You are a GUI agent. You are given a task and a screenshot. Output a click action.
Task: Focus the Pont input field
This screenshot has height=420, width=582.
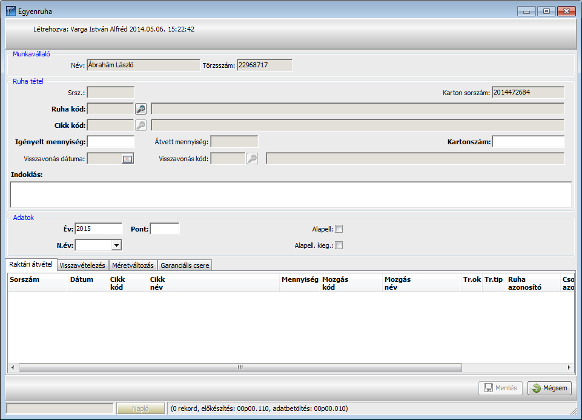click(165, 228)
